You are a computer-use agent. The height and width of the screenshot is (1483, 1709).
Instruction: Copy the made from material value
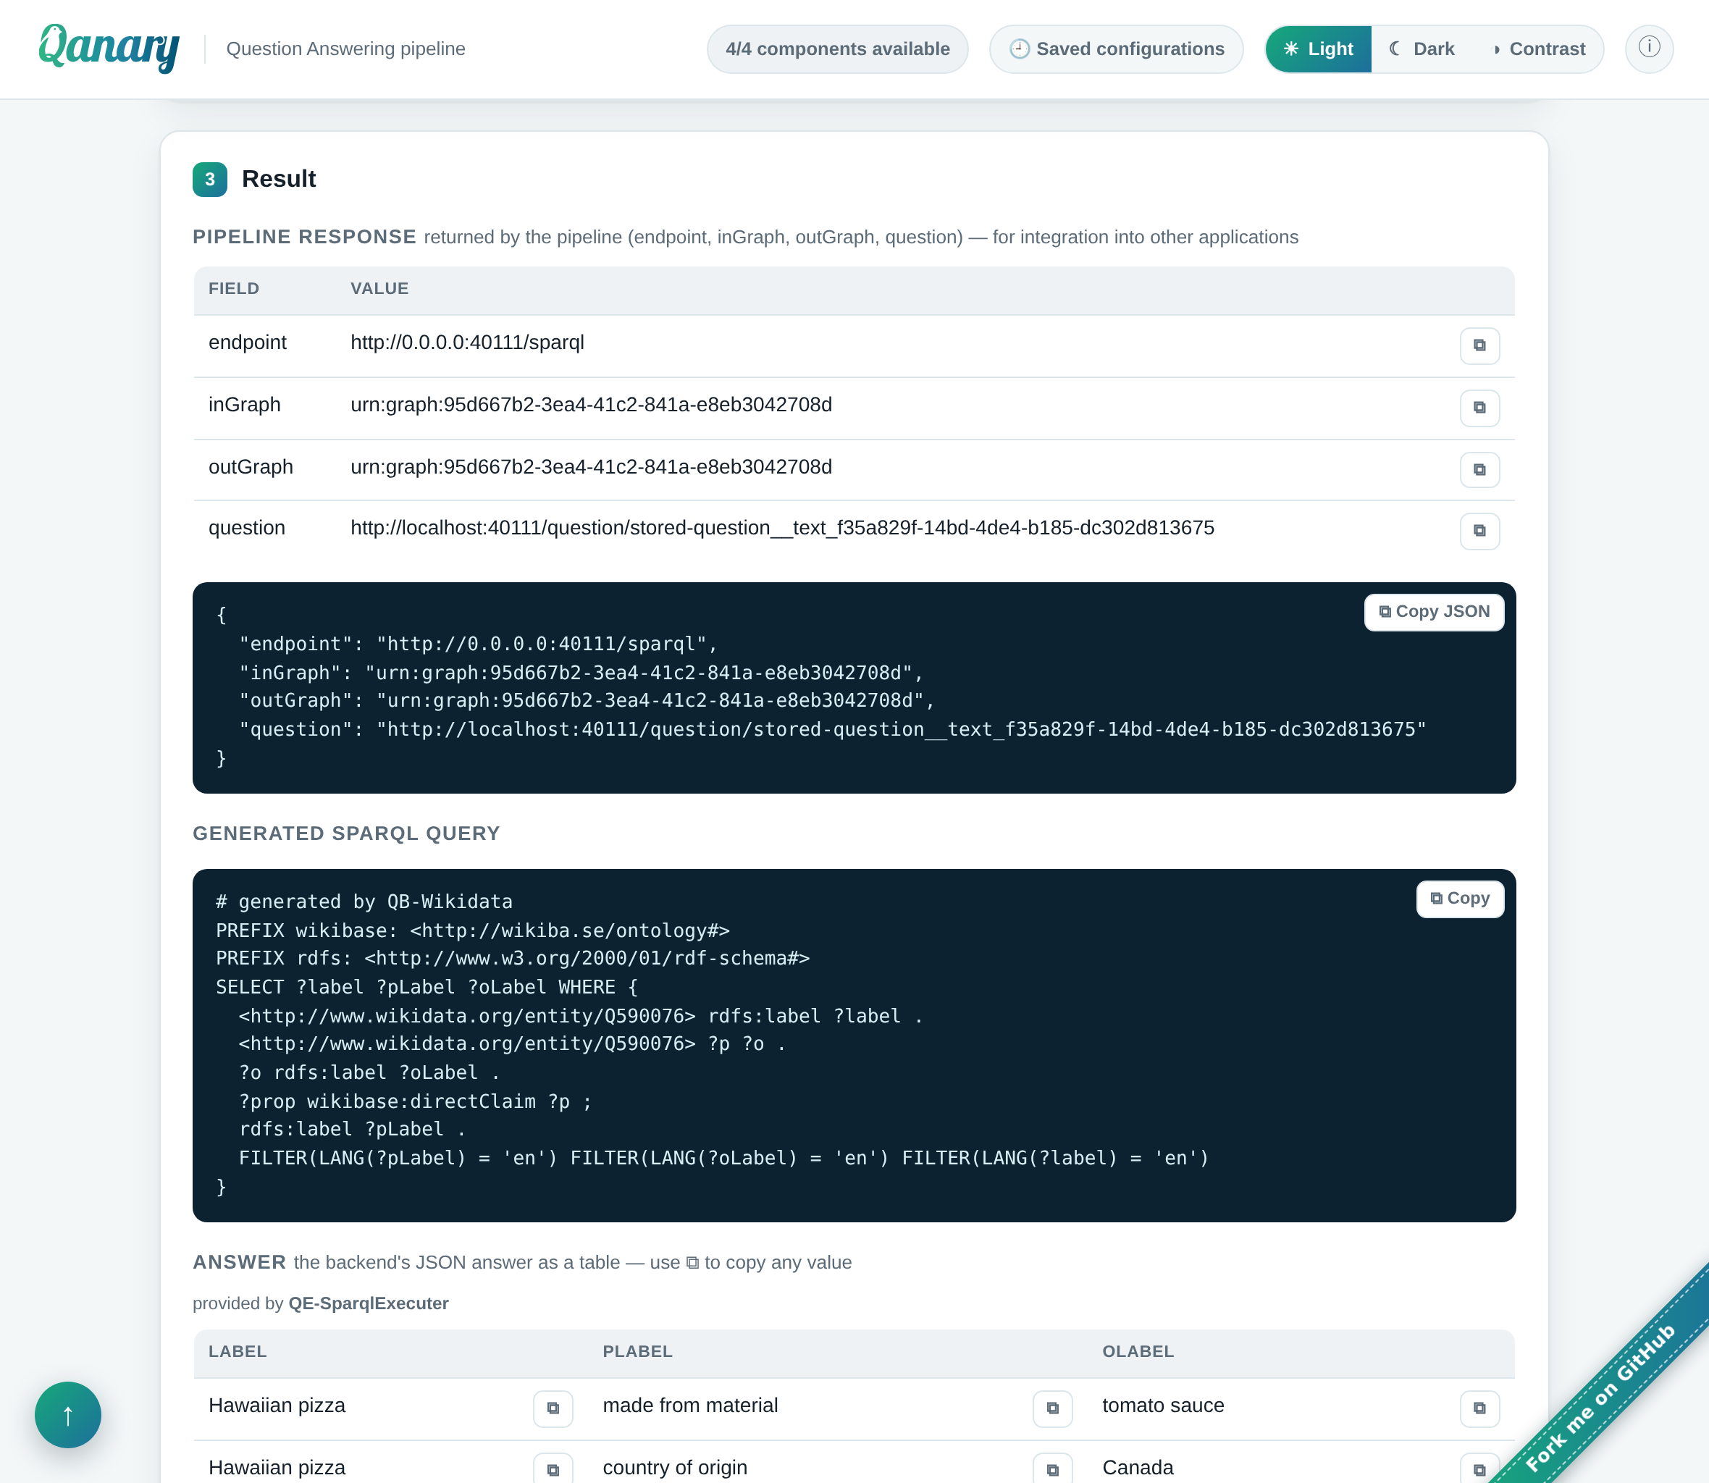pyautogui.click(x=1053, y=1408)
